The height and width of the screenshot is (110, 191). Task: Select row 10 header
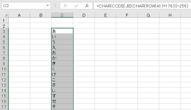click(4, 69)
